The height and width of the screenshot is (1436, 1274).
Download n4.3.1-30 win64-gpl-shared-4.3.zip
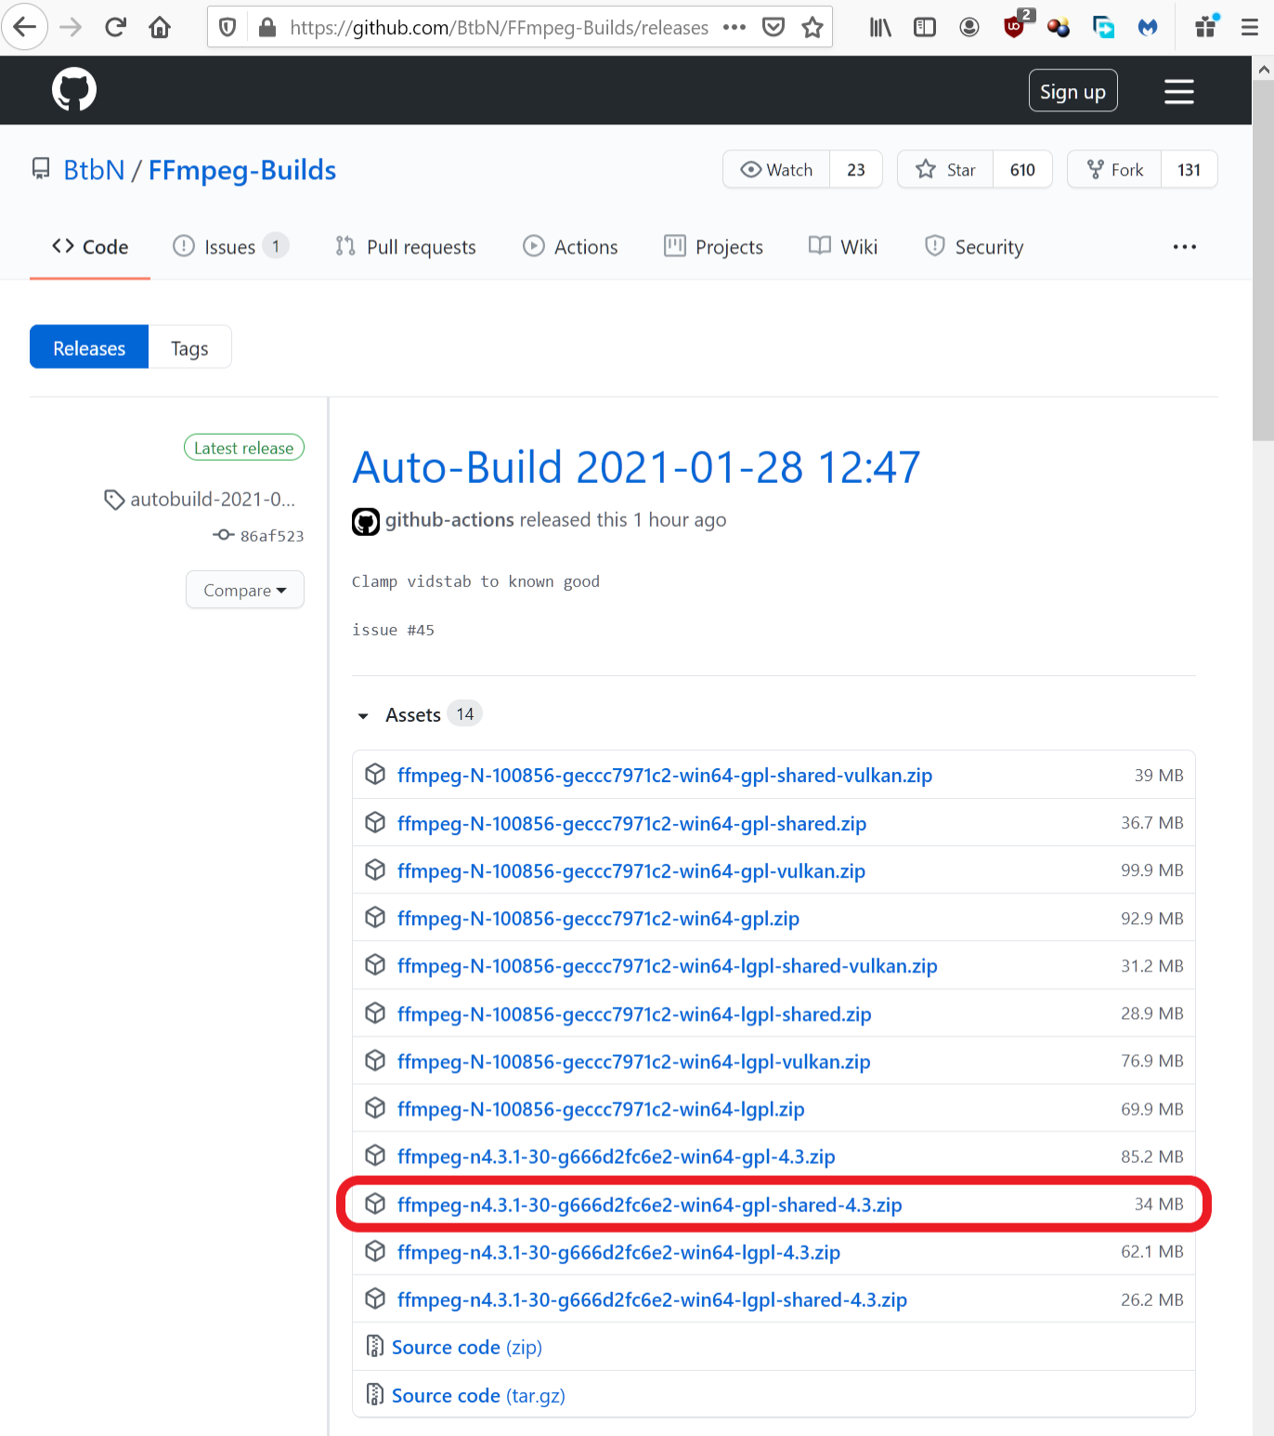click(650, 1205)
